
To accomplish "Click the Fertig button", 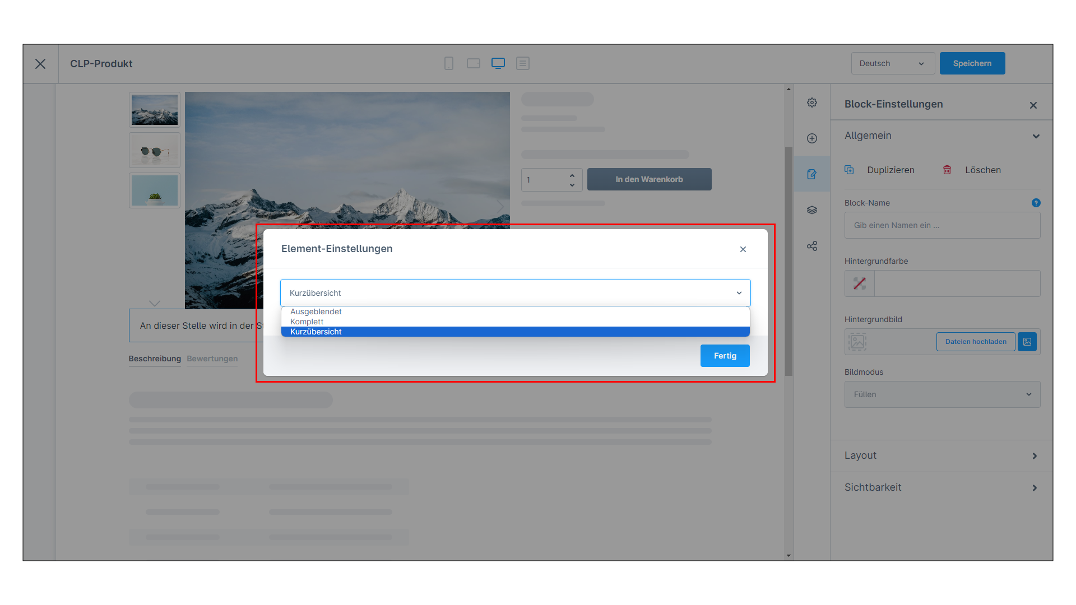I will point(725,356).
